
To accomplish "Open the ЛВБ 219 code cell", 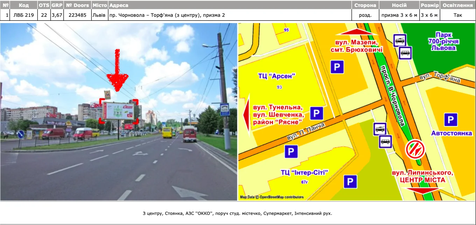I will tap(23, 15).
